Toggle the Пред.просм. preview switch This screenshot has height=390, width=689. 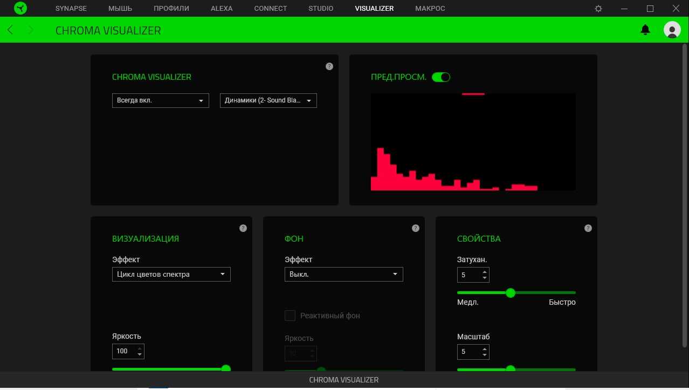pos(441,77)
